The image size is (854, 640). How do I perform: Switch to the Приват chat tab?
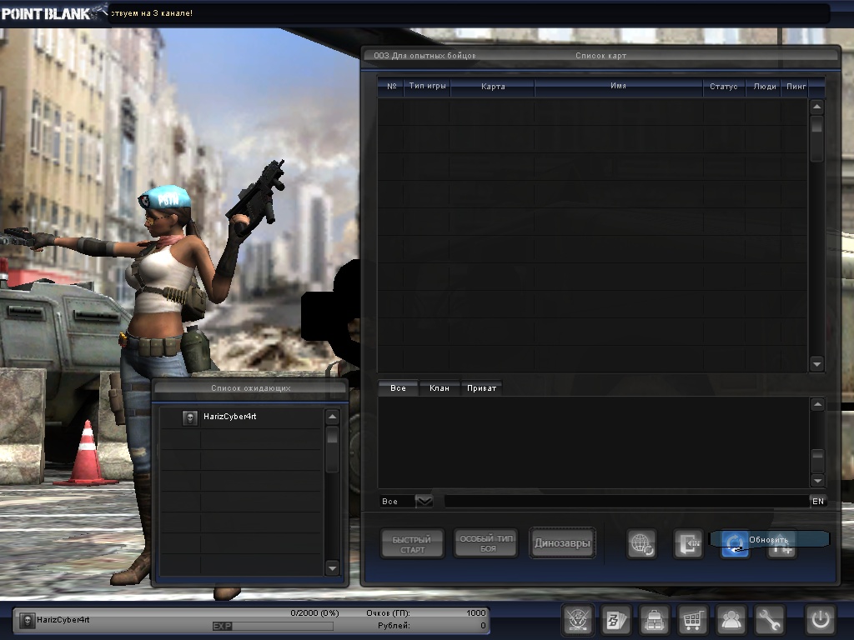[481, 388]
